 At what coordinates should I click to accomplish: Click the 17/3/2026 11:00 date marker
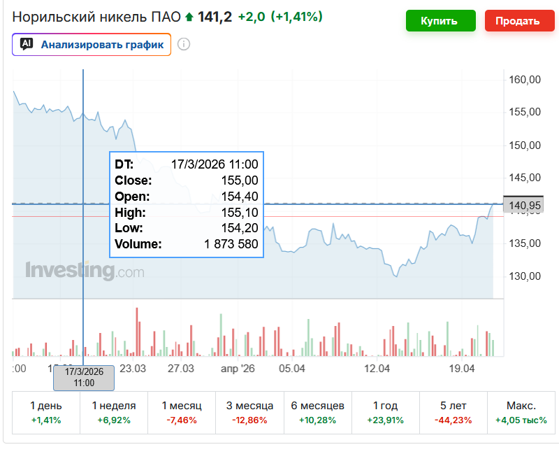click(84, 378)
